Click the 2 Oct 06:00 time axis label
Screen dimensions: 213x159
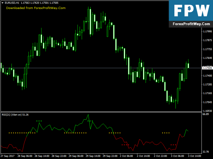[126, 156]
